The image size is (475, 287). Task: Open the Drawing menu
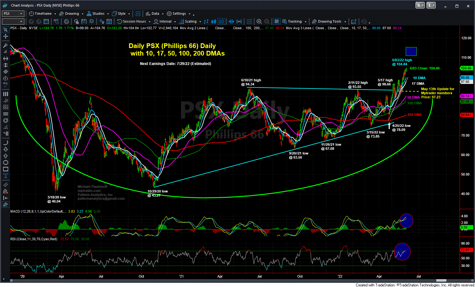(x=72, y=14)
